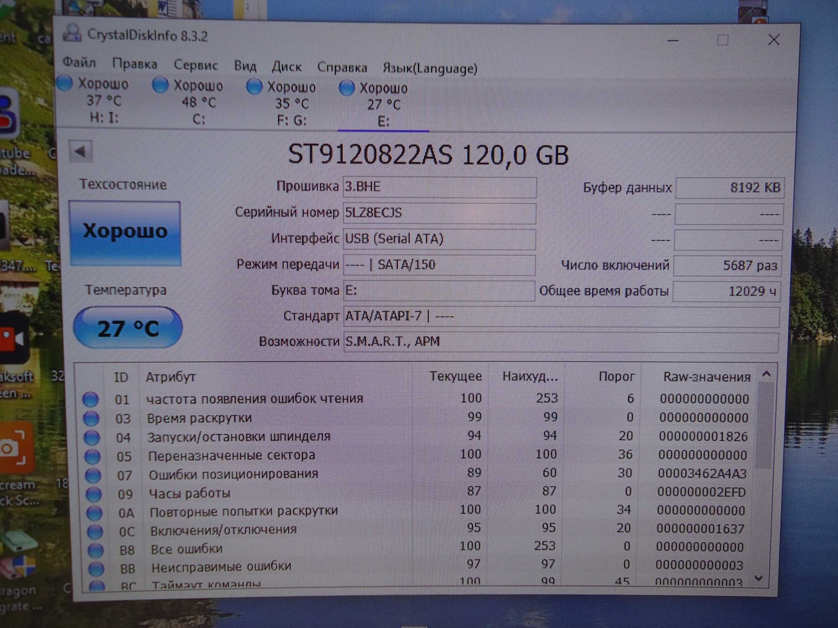Open the Сервис menu
Image resolution: width=838 pixels, height=628 pixels.
[x=196, y=65]
